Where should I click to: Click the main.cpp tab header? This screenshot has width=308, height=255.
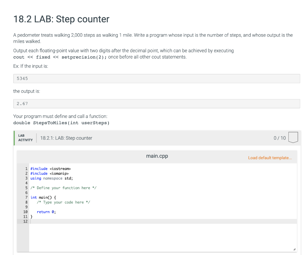pos(157,156)
